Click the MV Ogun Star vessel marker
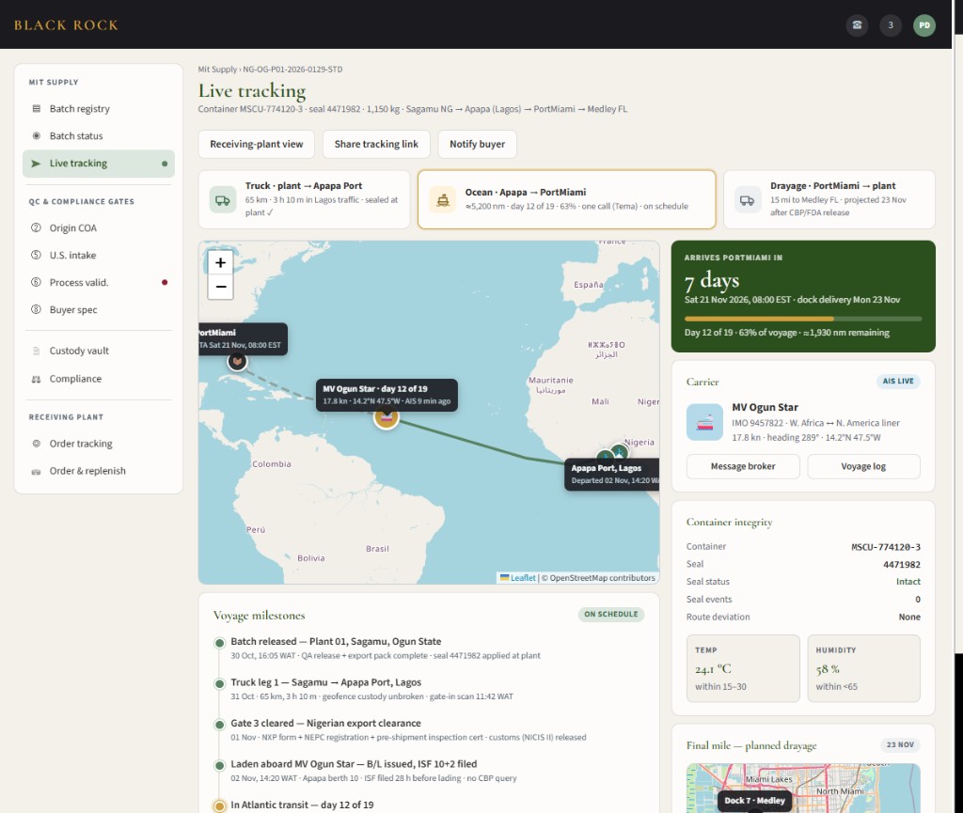The image size is (963, 813). (387, 417)
